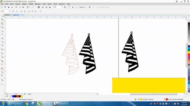Click the Save icon in standard toolbar
This screenshot has height=106, width=190.
click(9, 7)
